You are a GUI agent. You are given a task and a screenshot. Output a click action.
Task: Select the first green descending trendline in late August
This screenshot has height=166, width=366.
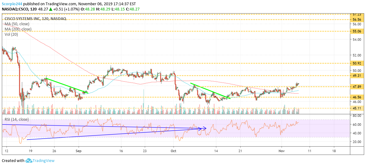67,86
